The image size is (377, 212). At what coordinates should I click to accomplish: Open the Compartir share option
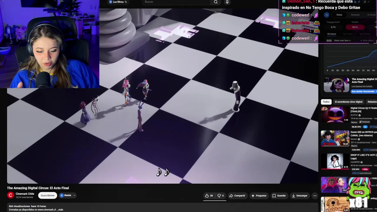(x=237, y=196)
